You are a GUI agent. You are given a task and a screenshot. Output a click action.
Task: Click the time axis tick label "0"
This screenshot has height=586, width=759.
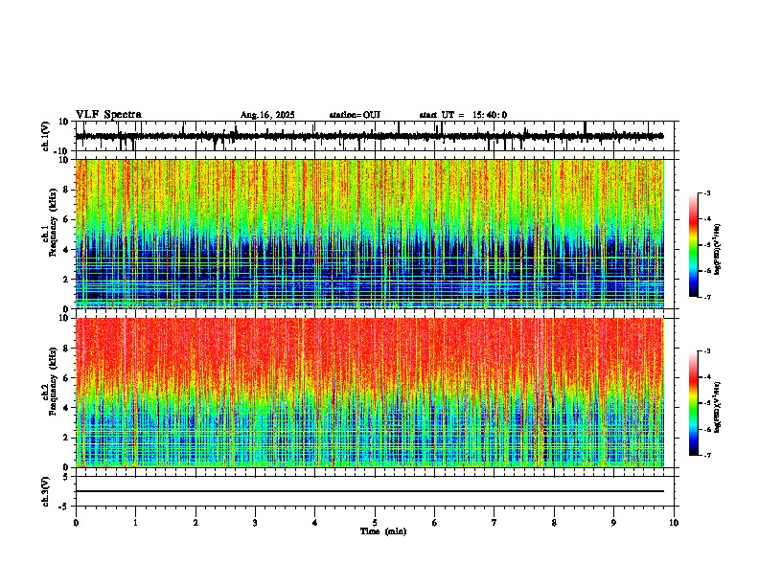[x=76, y=523]
